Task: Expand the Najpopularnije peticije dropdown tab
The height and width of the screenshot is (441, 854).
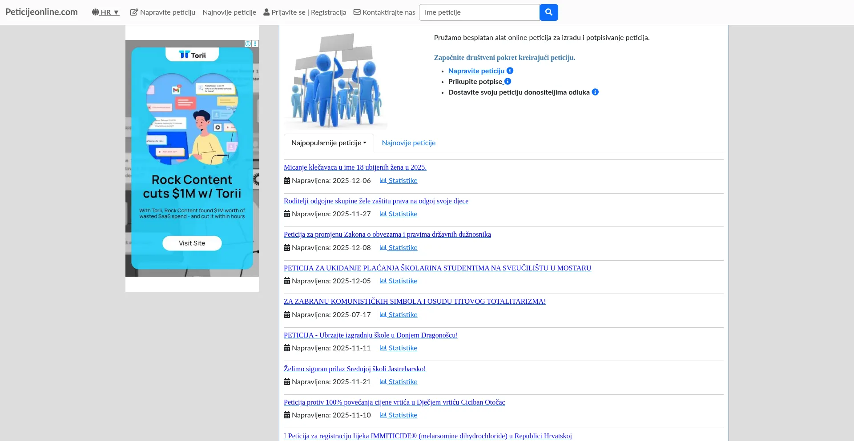Action: [x=329, y=143]
